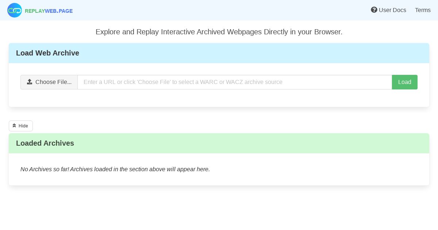Image resolution: width=438 pixels, height=230 pixels.
Task: Collapse Loaded Archives with the Hide button
Action: [21, 126]
